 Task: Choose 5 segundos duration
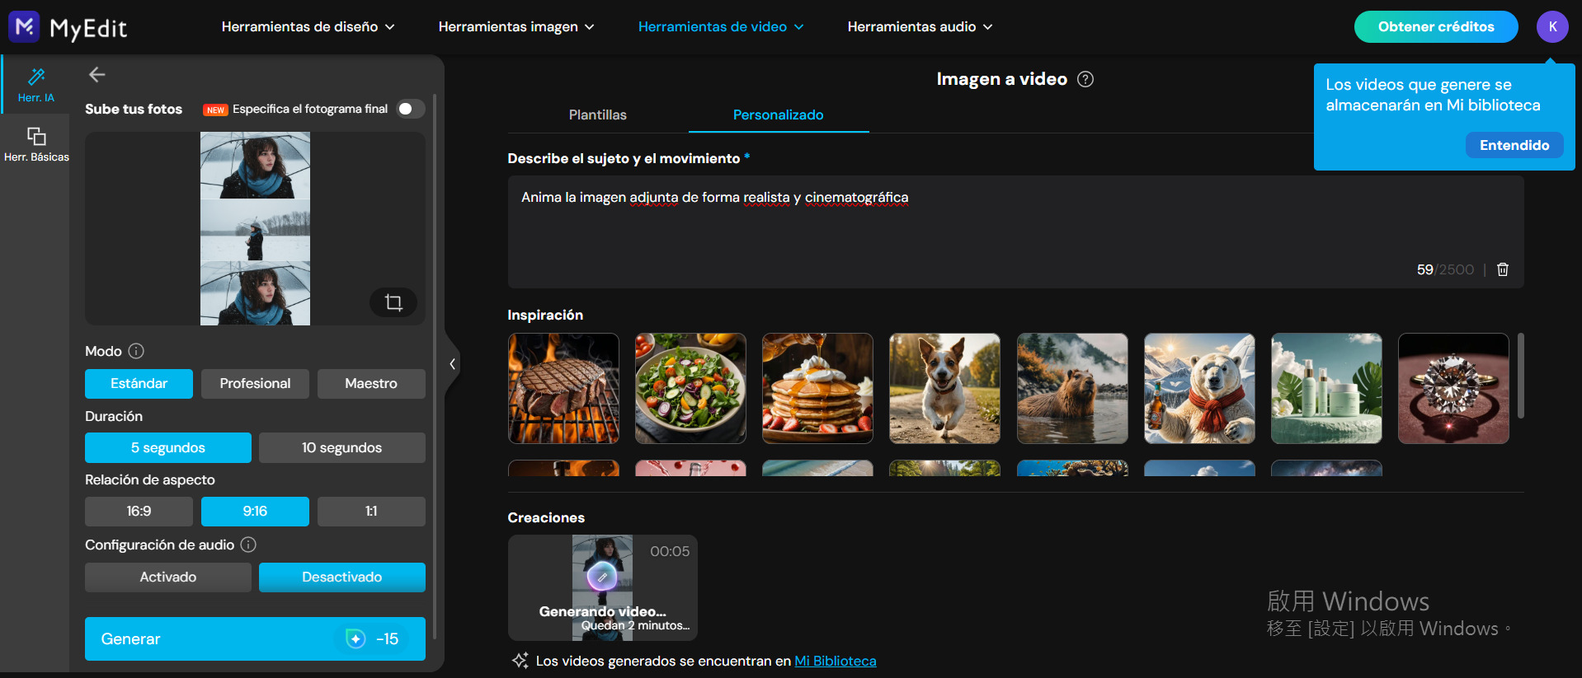tap(168, 448)
